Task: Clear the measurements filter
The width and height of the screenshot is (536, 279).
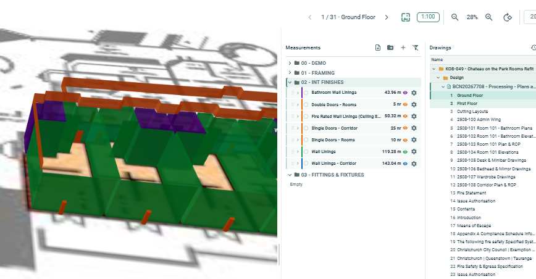Action: click(x=416, y=48)
